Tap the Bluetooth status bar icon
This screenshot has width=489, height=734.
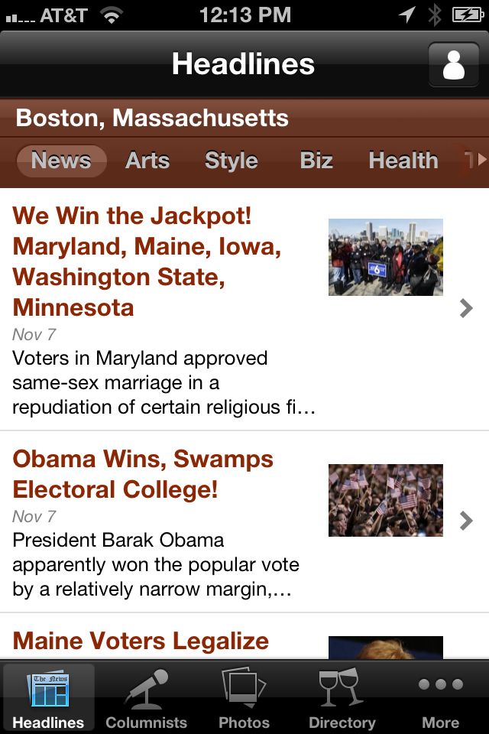pyautogui.click(x=435, y=15)
